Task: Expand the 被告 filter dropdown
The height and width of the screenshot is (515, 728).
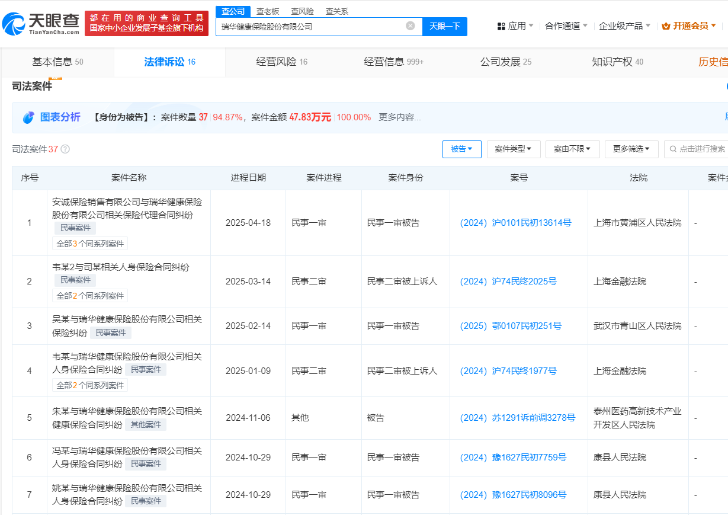Action: tap(462, 149)
